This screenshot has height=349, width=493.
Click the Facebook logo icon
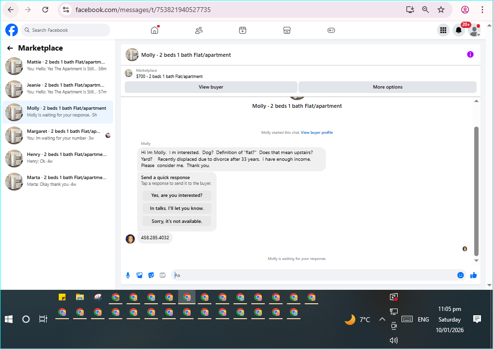(12, 30)
